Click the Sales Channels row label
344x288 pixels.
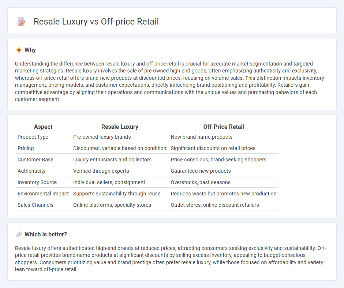[x=35, y=205]
